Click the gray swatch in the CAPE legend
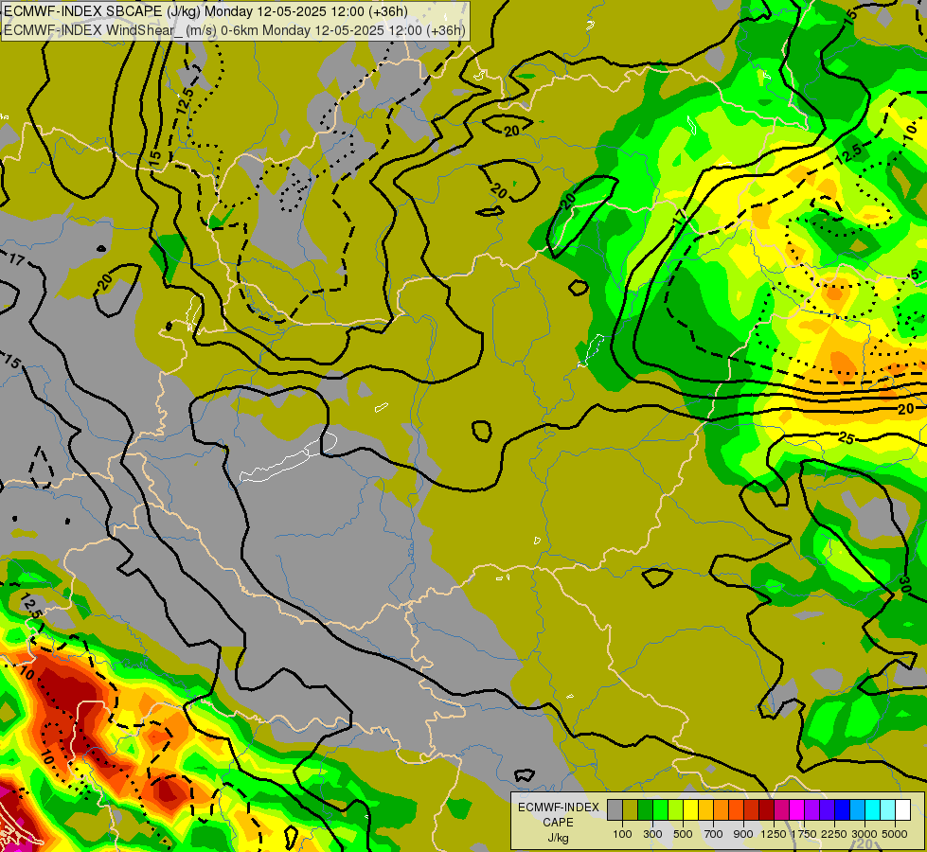927x852 pixels. 615,809
